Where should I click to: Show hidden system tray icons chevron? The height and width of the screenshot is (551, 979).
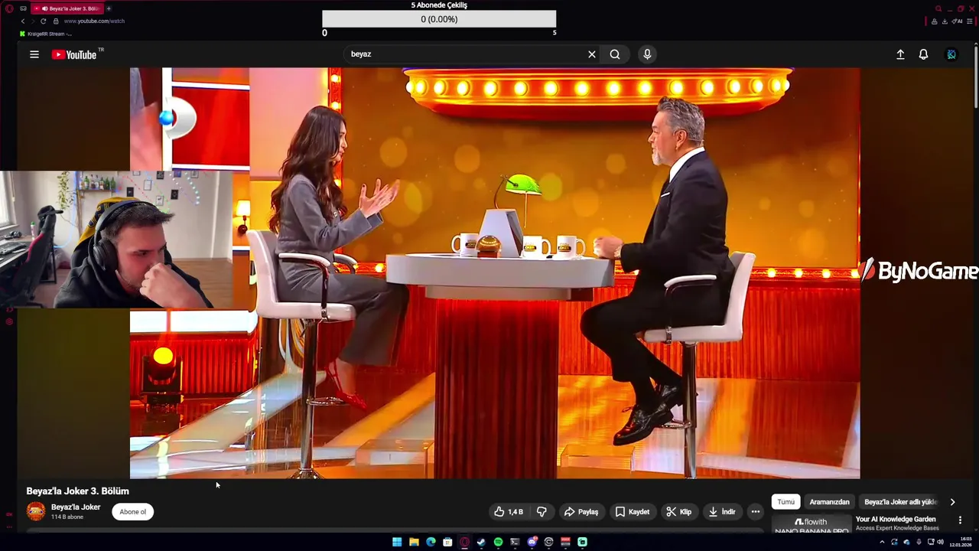tap(882, 542)
